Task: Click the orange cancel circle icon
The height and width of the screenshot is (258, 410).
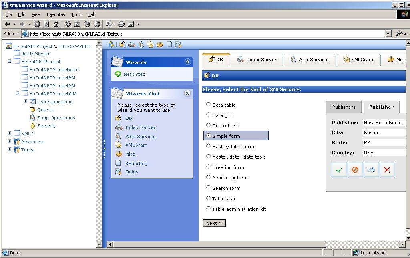Action: tap(355, 170)
